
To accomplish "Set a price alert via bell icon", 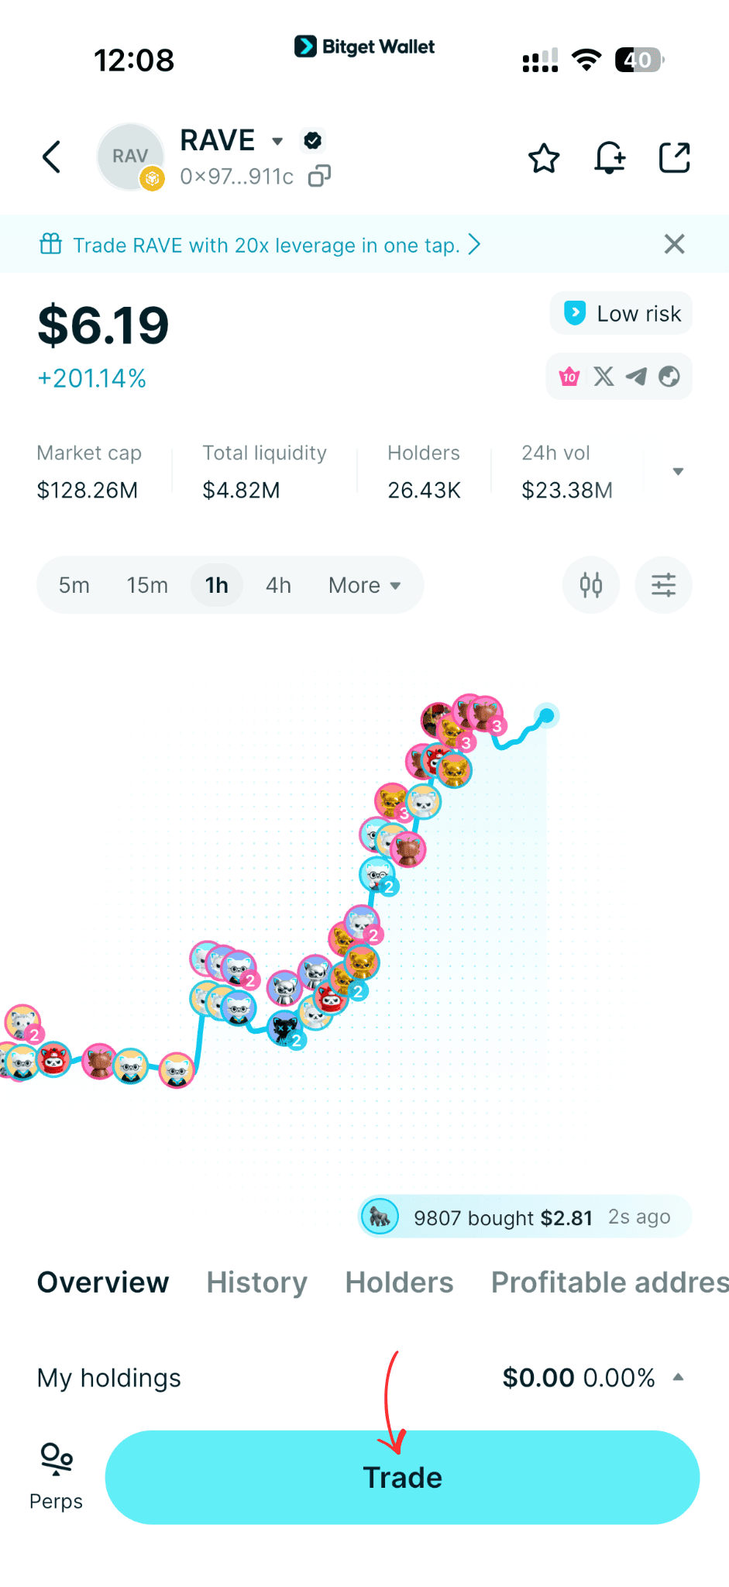I will [x=610, y=157].
